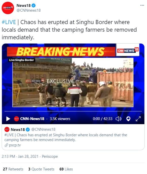Viewport: 147px width, 174px height.
Task: Click the verified badge beside News18
Action: pyautogui.click(x=34, y=5)
